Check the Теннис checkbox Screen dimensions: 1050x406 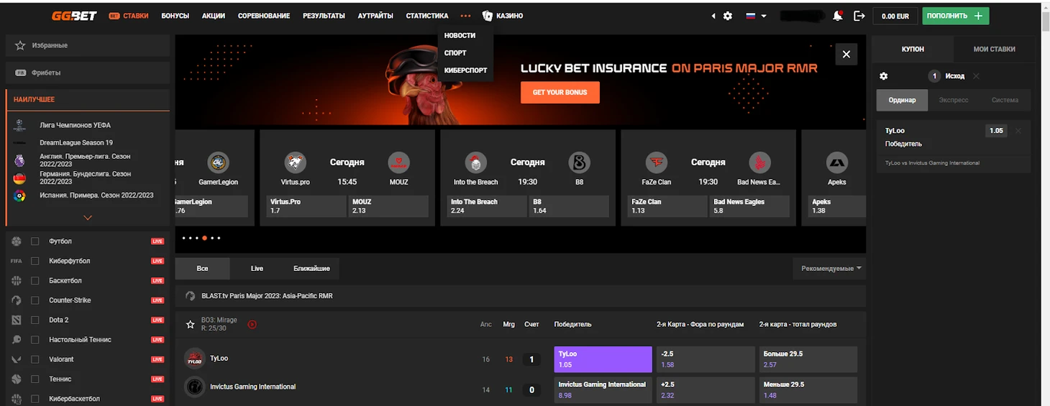[35, 379]
